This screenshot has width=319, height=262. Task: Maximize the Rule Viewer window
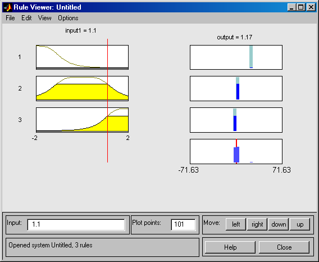point(300,7)
